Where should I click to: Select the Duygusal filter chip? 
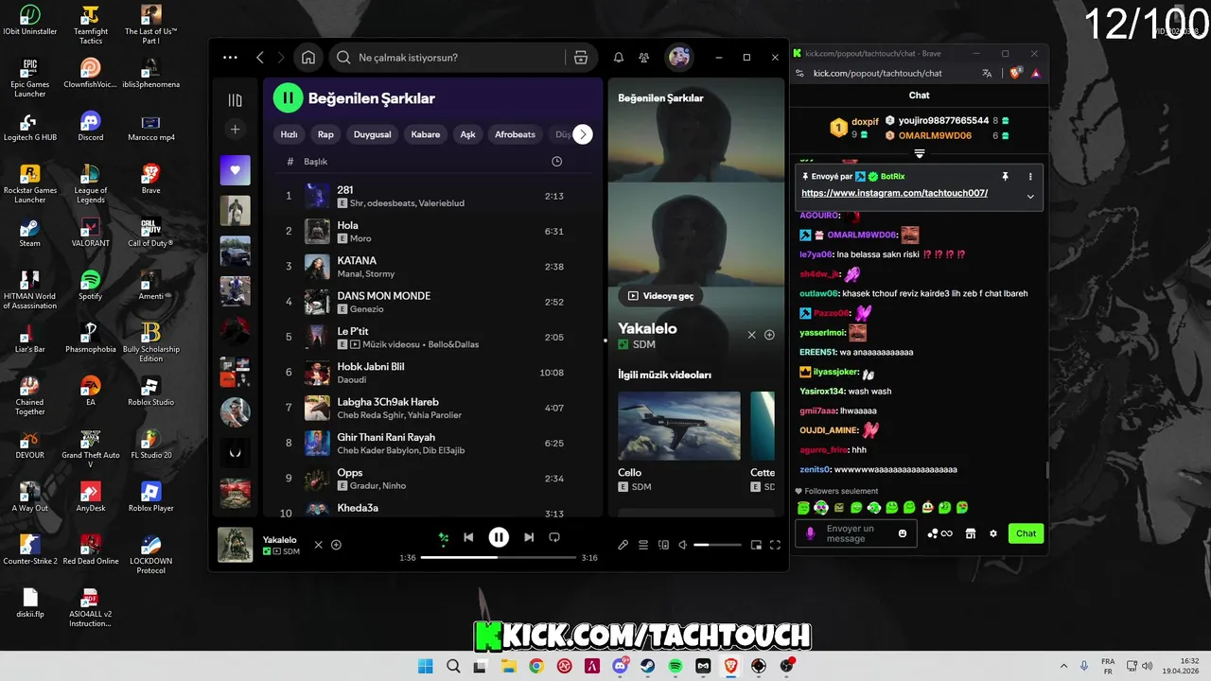point(372,134)
